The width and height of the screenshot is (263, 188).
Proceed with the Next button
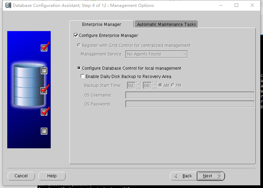(211, 176)
